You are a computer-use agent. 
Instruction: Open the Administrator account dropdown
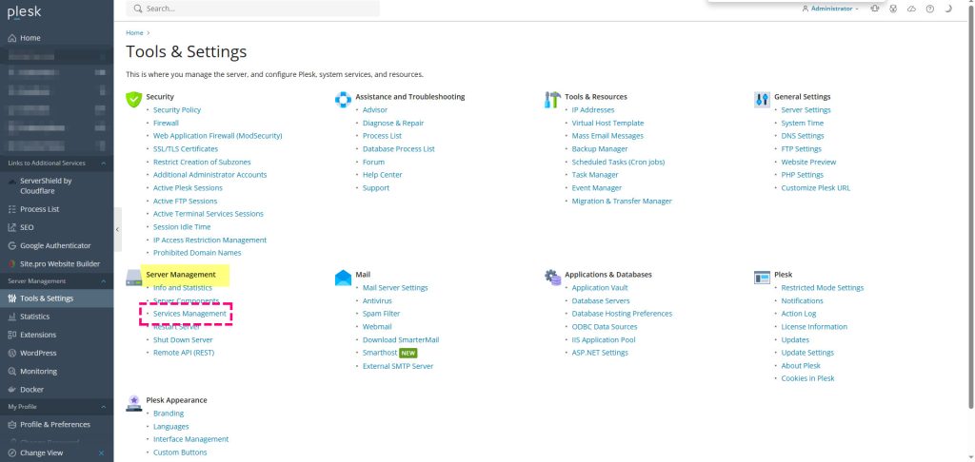[829, 9]
